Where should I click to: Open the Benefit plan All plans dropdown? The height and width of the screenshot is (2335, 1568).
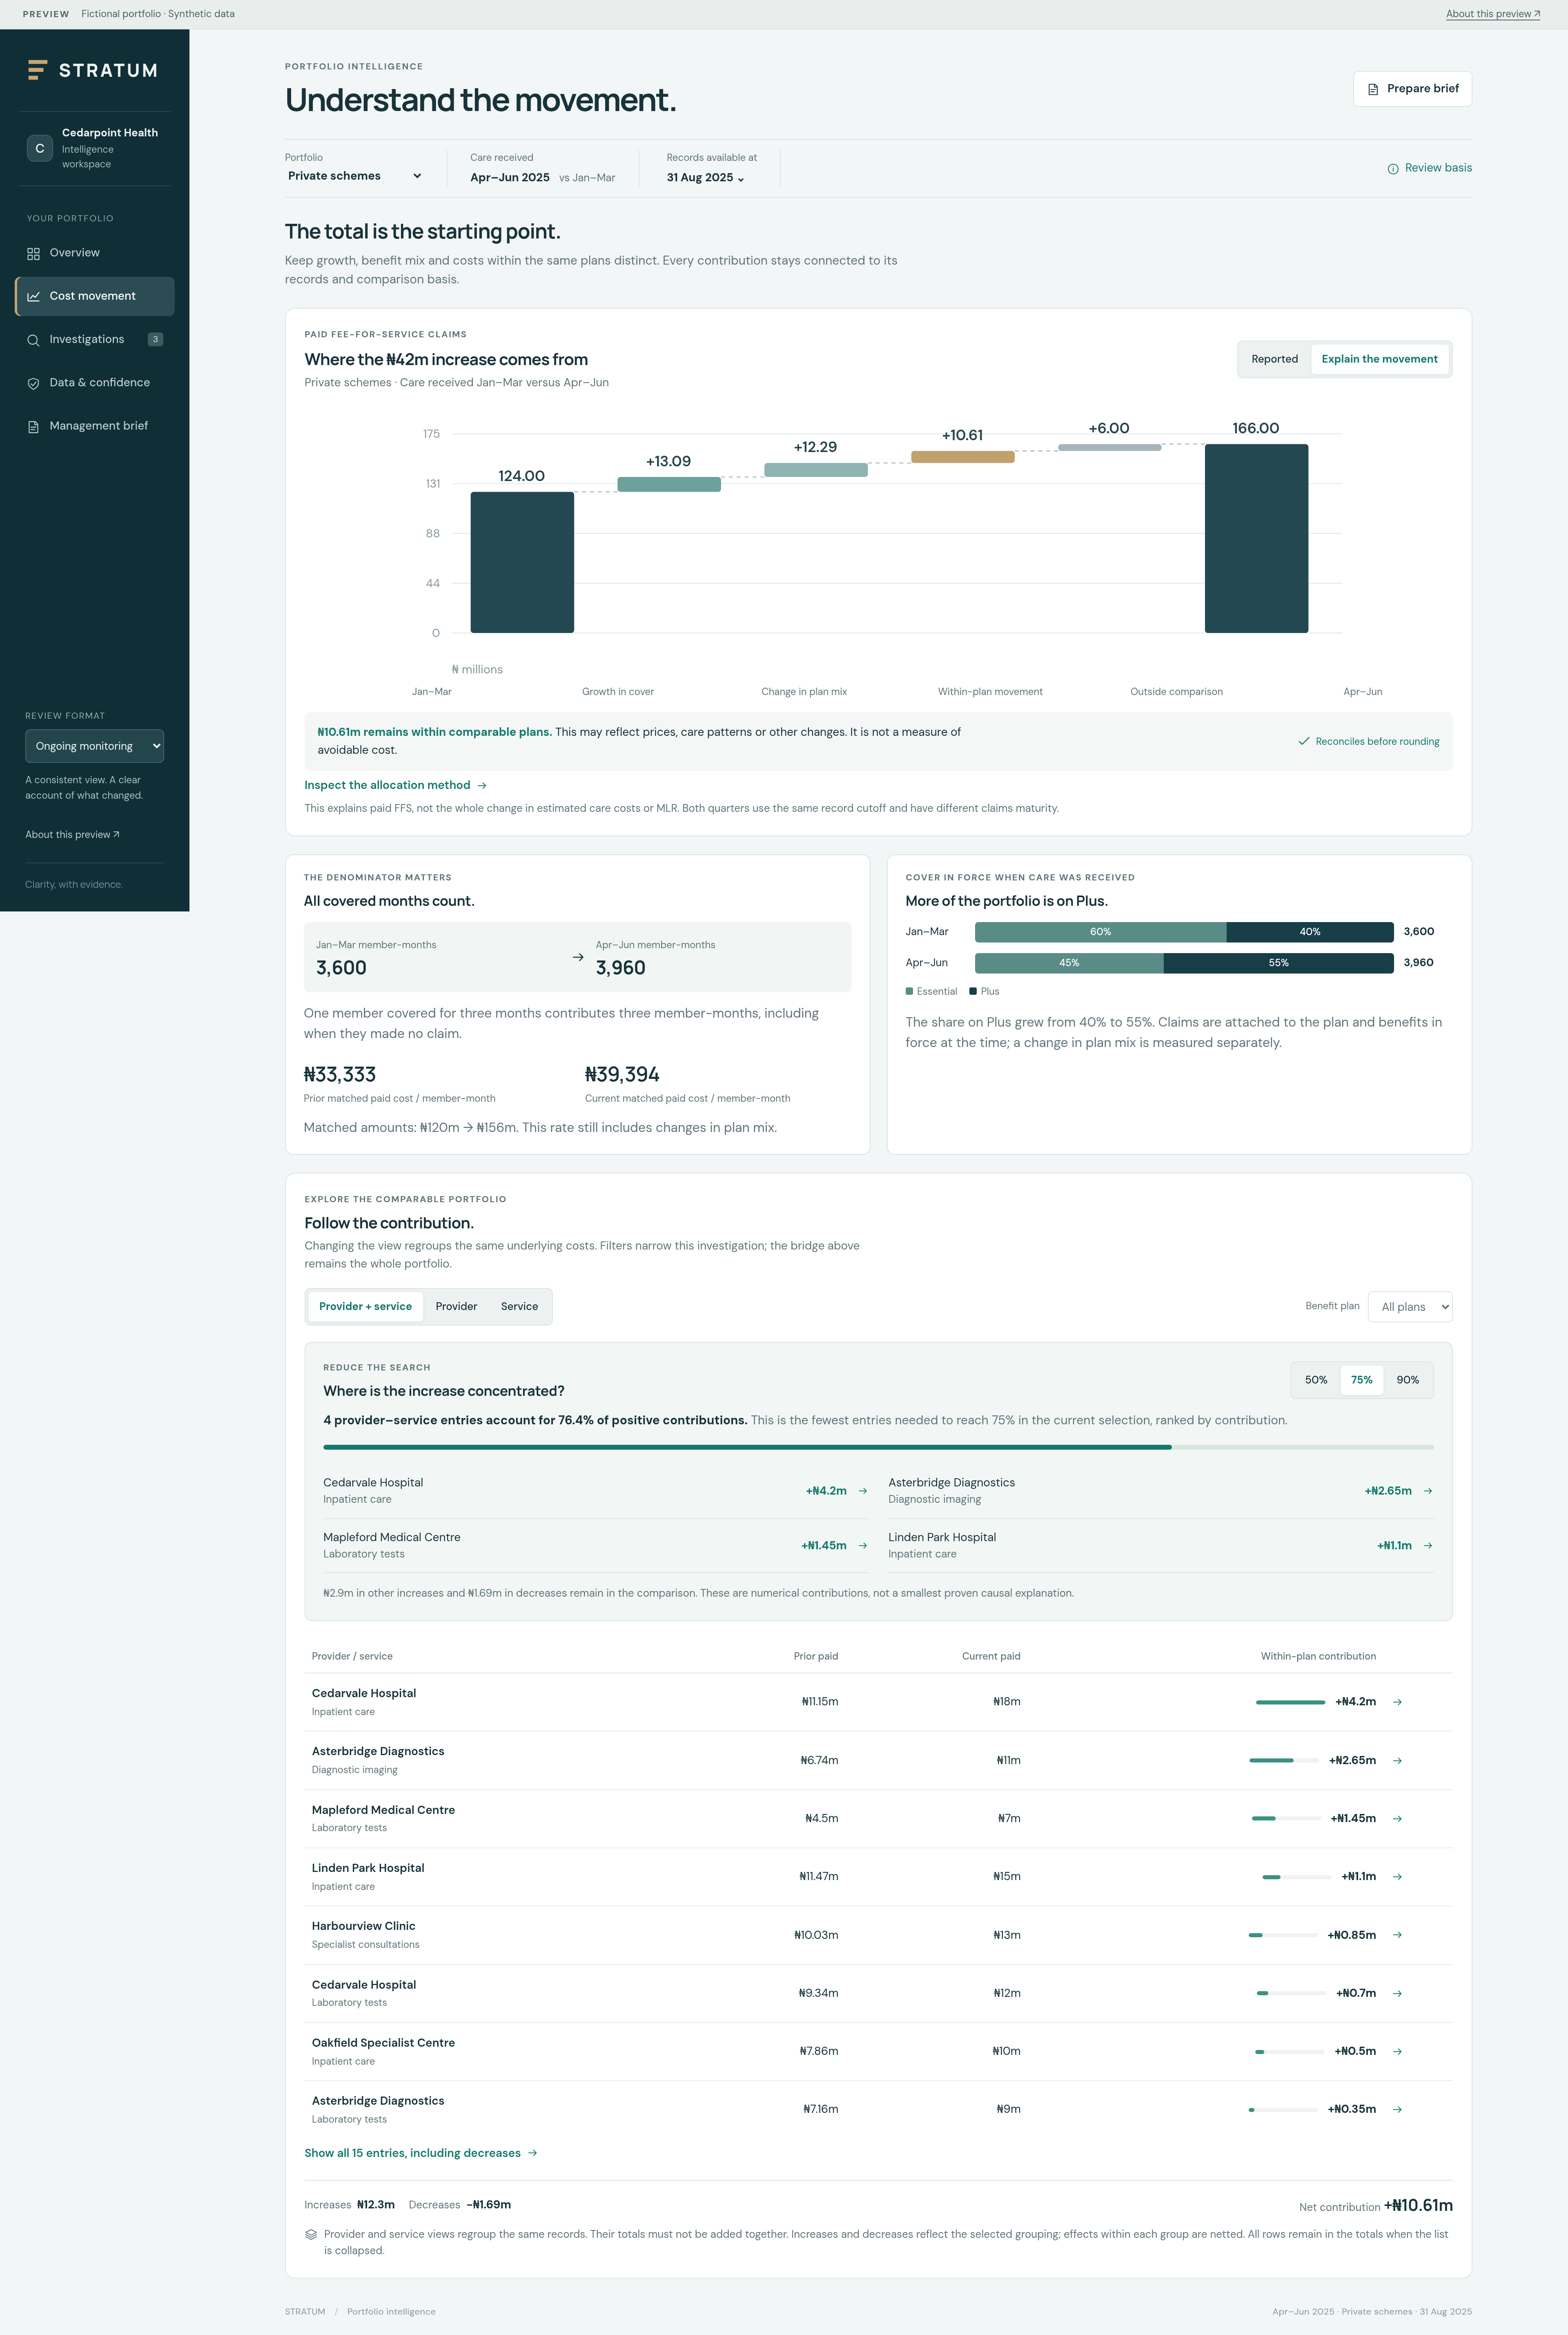tap(1410, 1307)
